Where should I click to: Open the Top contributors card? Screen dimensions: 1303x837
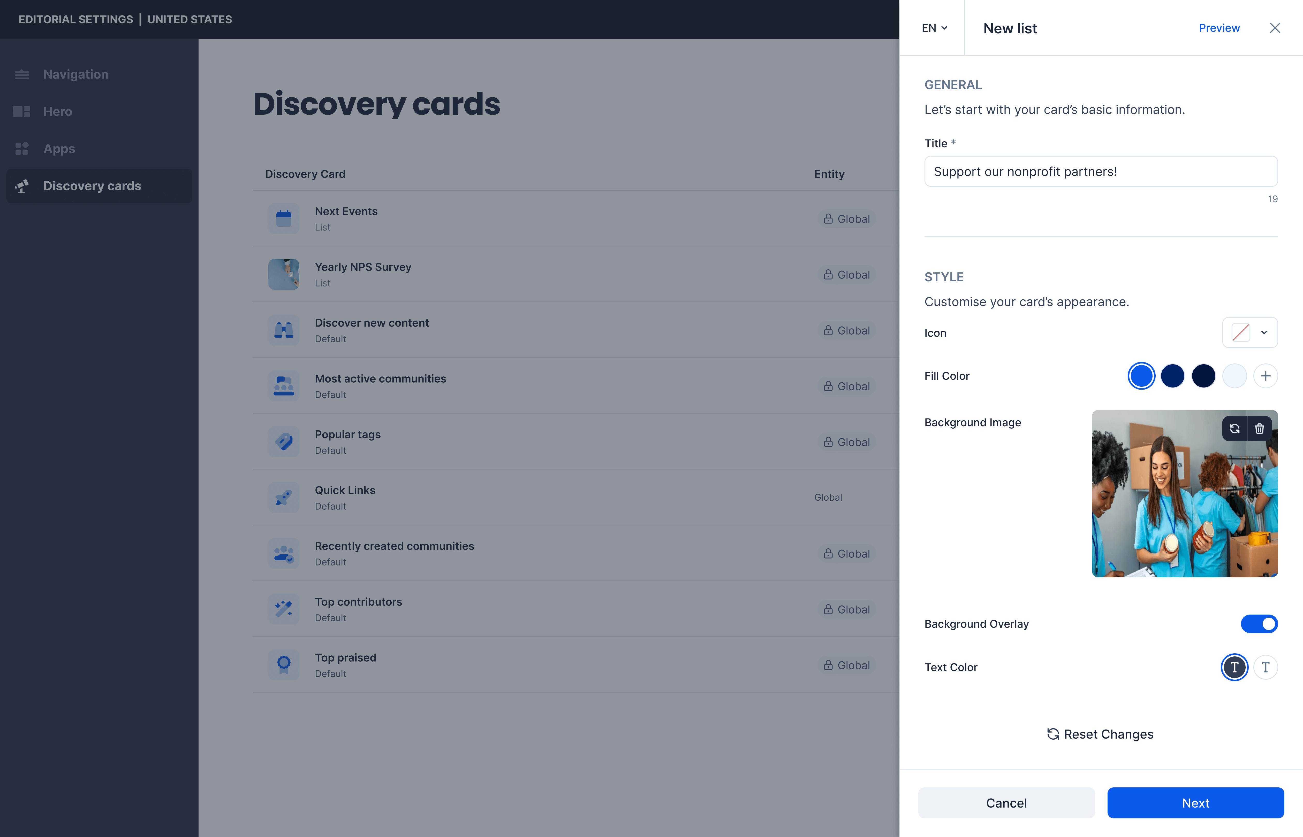[x=575, y=609]
